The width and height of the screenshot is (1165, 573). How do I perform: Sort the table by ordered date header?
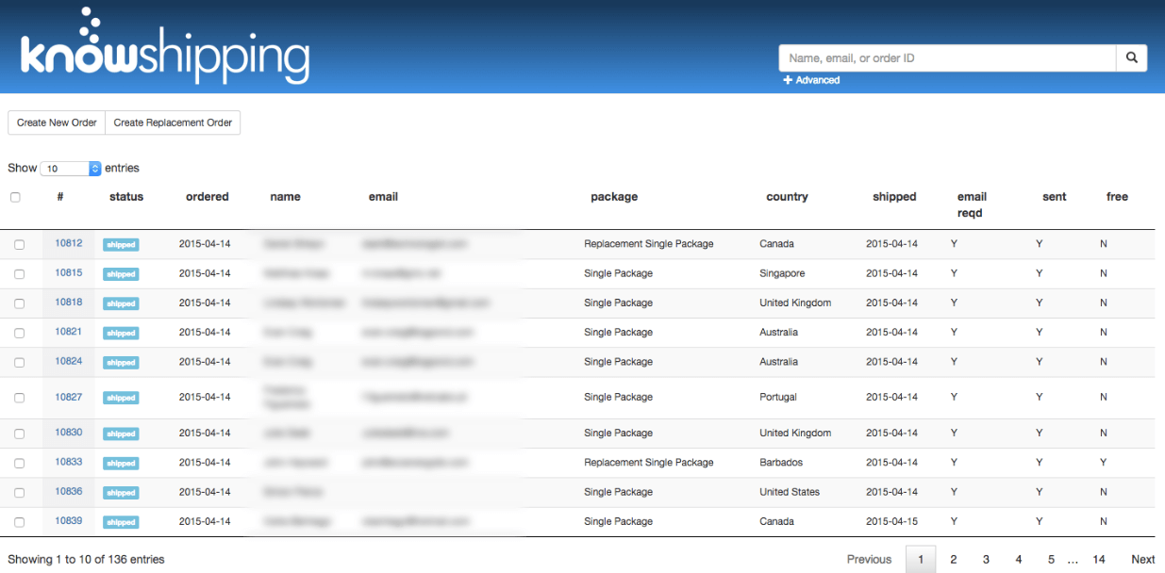[207, 197]
